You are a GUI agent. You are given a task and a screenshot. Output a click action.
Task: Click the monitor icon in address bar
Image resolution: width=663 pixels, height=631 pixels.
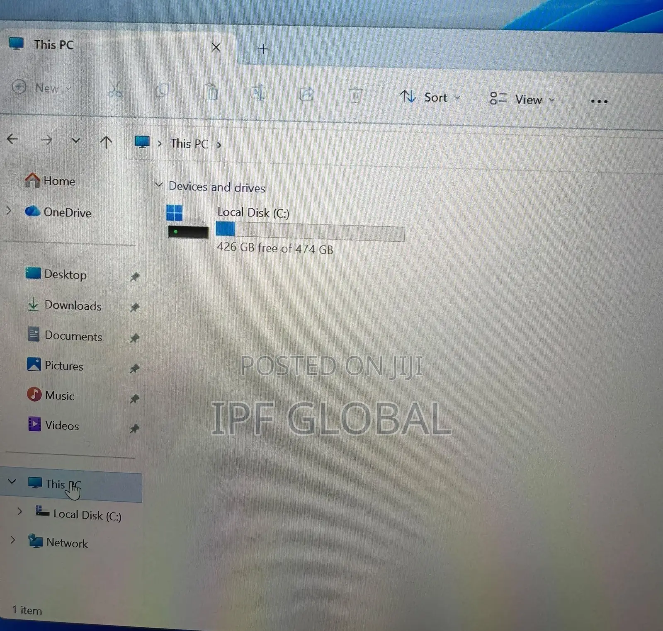pyautogui.click(x=142, y=142)
